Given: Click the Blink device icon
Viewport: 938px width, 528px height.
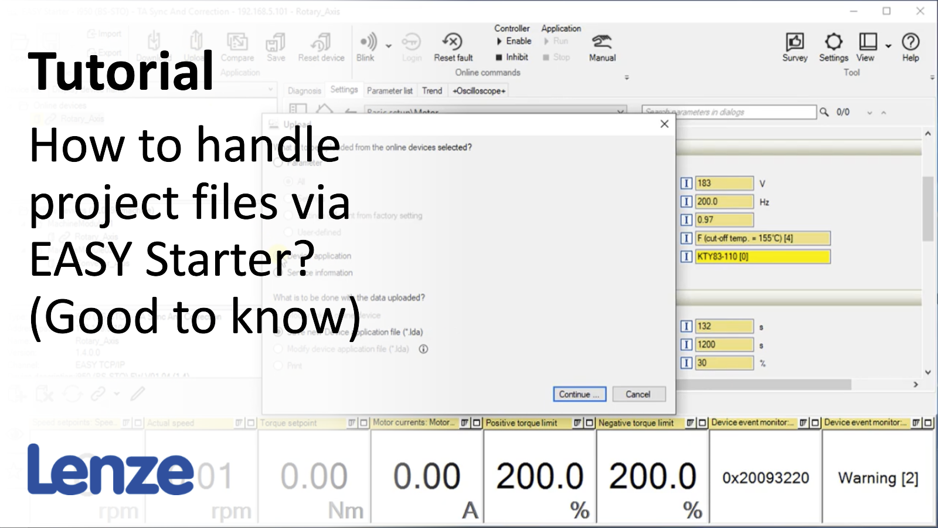Looking at the screenshot, I should point(368,42).
